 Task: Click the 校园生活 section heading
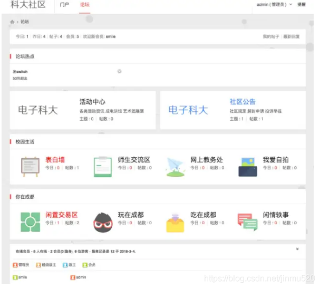(25, 142)
